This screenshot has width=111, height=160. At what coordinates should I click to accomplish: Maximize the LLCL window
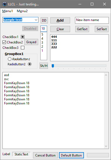[92, 4]
